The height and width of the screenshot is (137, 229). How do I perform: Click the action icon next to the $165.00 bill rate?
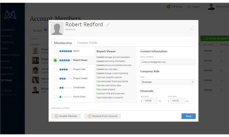point(221,71)
